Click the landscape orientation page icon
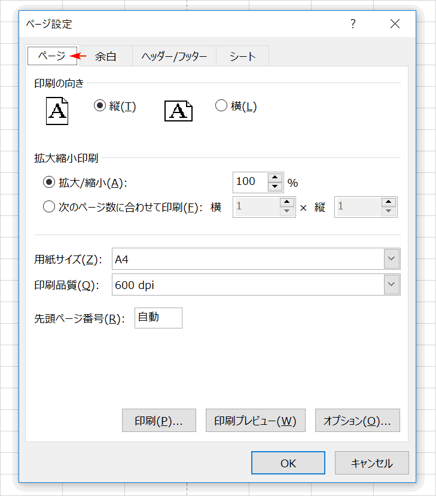 pyautogui.click(x=178, y=111)
